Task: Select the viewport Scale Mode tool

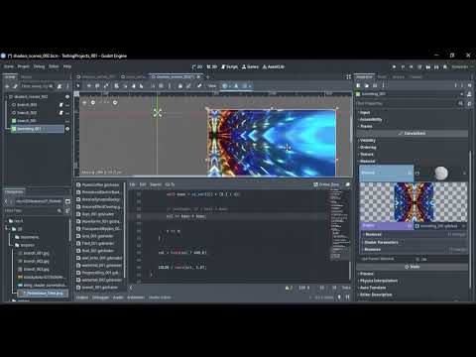Action: (x=106, y=86)
